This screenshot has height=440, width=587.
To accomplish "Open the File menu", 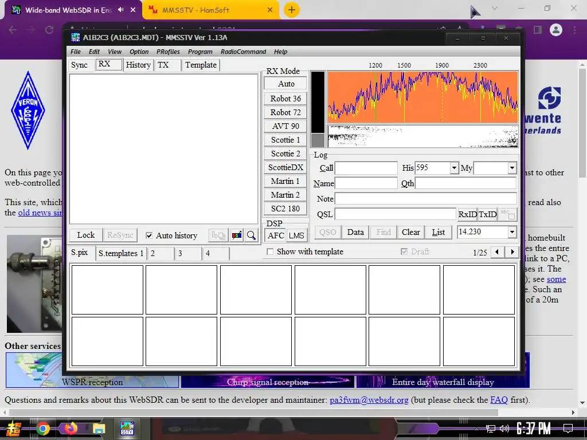I will point(76,52).
